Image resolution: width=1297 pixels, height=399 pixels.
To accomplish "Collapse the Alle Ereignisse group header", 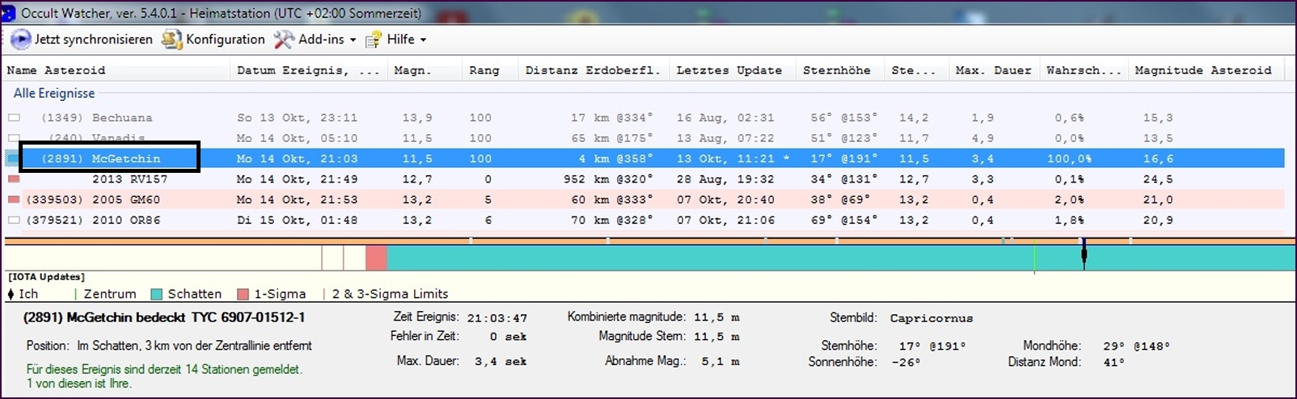I will click(x=53, y=94).
